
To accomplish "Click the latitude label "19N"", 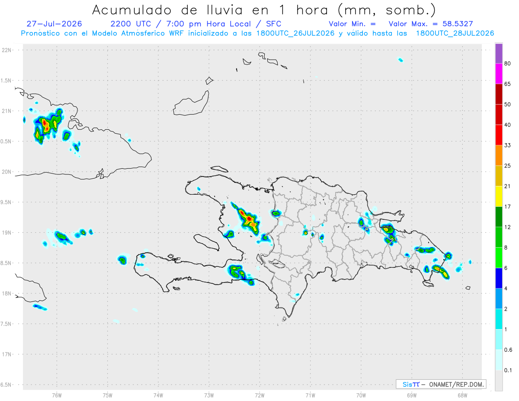I will [7, 232].
